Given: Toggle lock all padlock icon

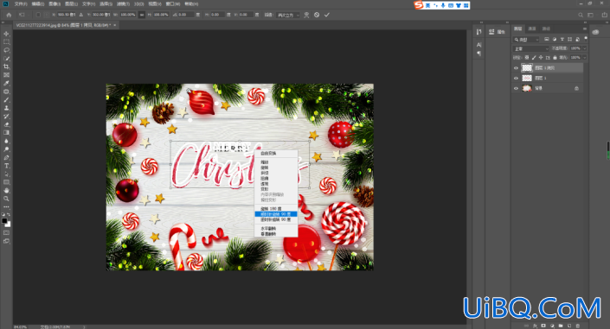Looking at the screenshot, I should pos(555,58).
